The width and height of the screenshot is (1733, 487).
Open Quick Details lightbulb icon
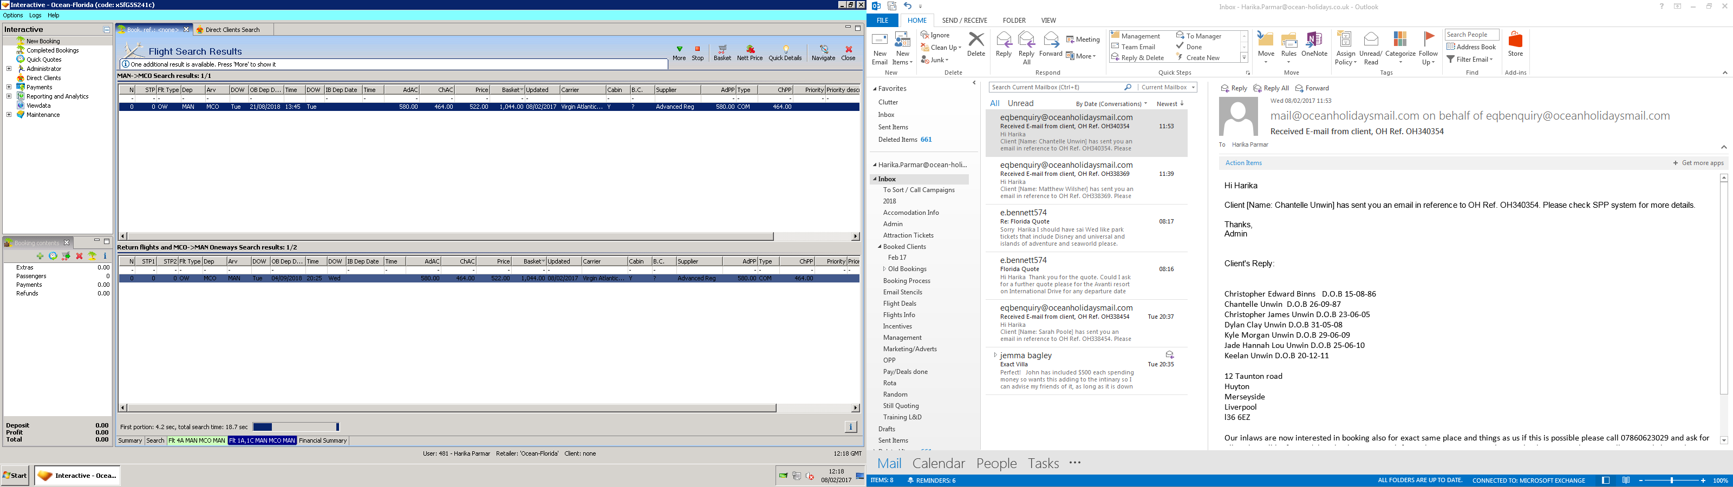pos(785,53)
